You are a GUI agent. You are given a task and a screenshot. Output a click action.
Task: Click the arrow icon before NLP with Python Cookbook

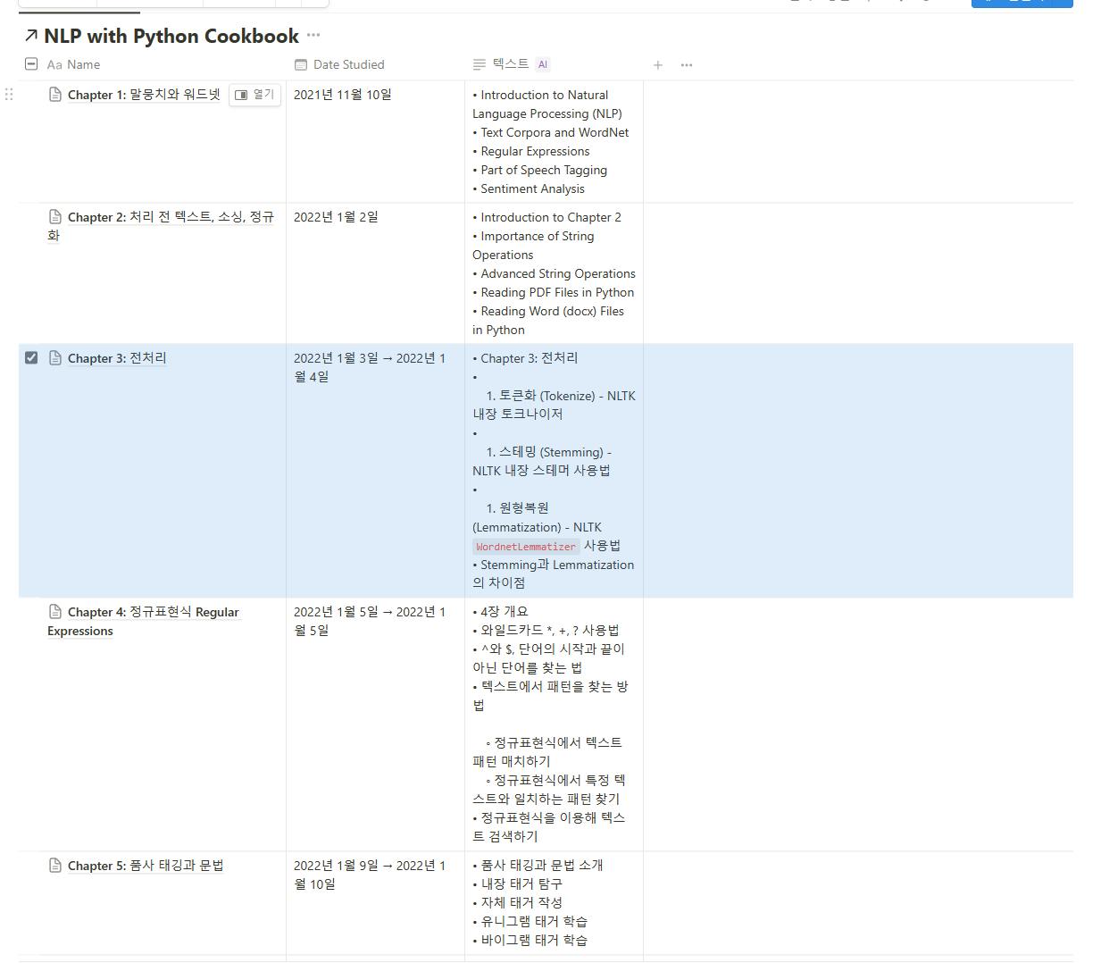pos(31,37)
